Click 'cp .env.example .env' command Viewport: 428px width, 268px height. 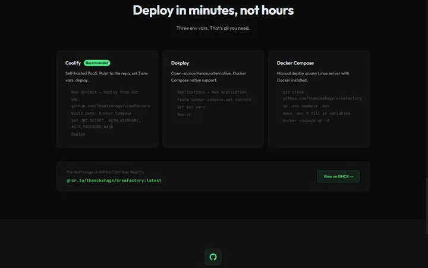tap(306, 106)
